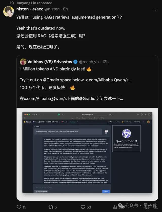
Task: Click the 8h post timestamp
Action: pyautogui.click(x=65, y=9)
